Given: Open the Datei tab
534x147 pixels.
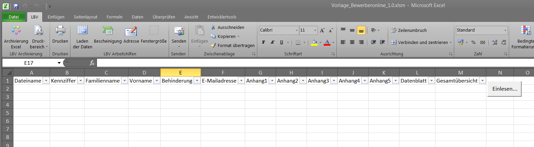Looking at the screenshot, I should coord(14,17).
